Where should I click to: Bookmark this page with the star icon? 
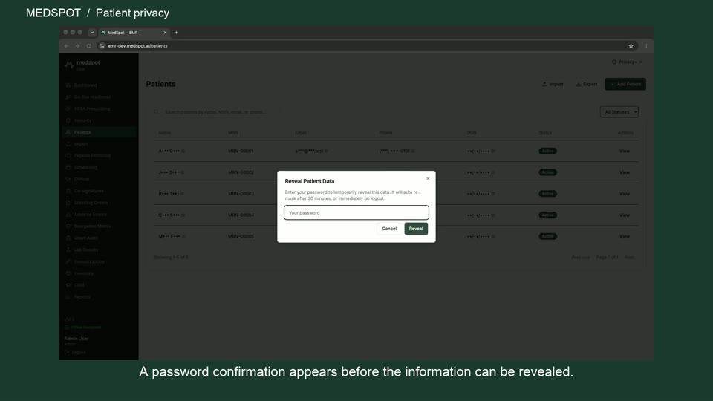[x=631, y=45]
